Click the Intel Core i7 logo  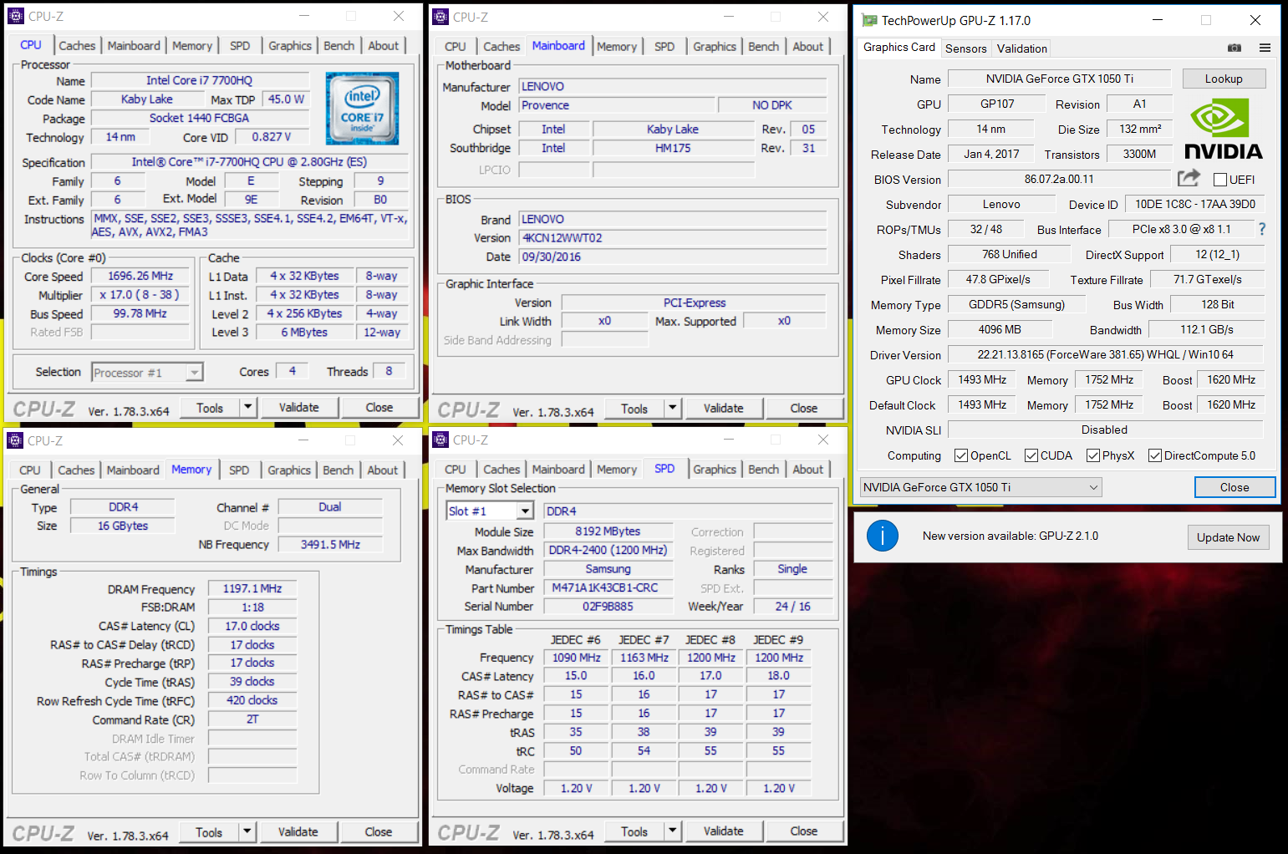coord(362,109)
